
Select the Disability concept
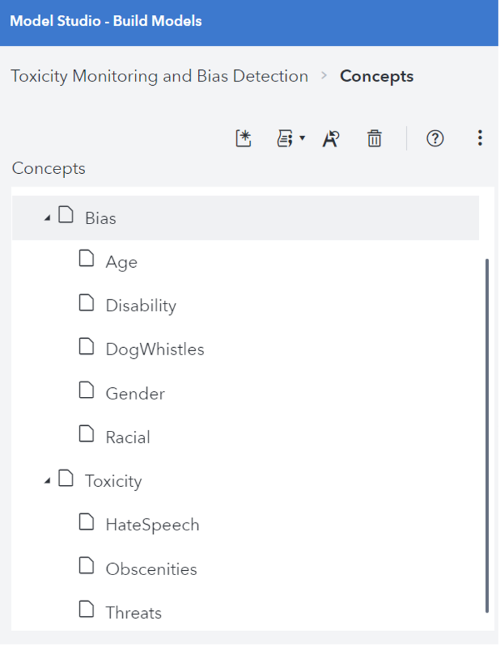(141, 305)
